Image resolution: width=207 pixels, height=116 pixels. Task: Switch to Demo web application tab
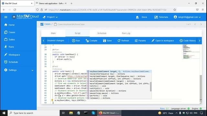point(51,4)
